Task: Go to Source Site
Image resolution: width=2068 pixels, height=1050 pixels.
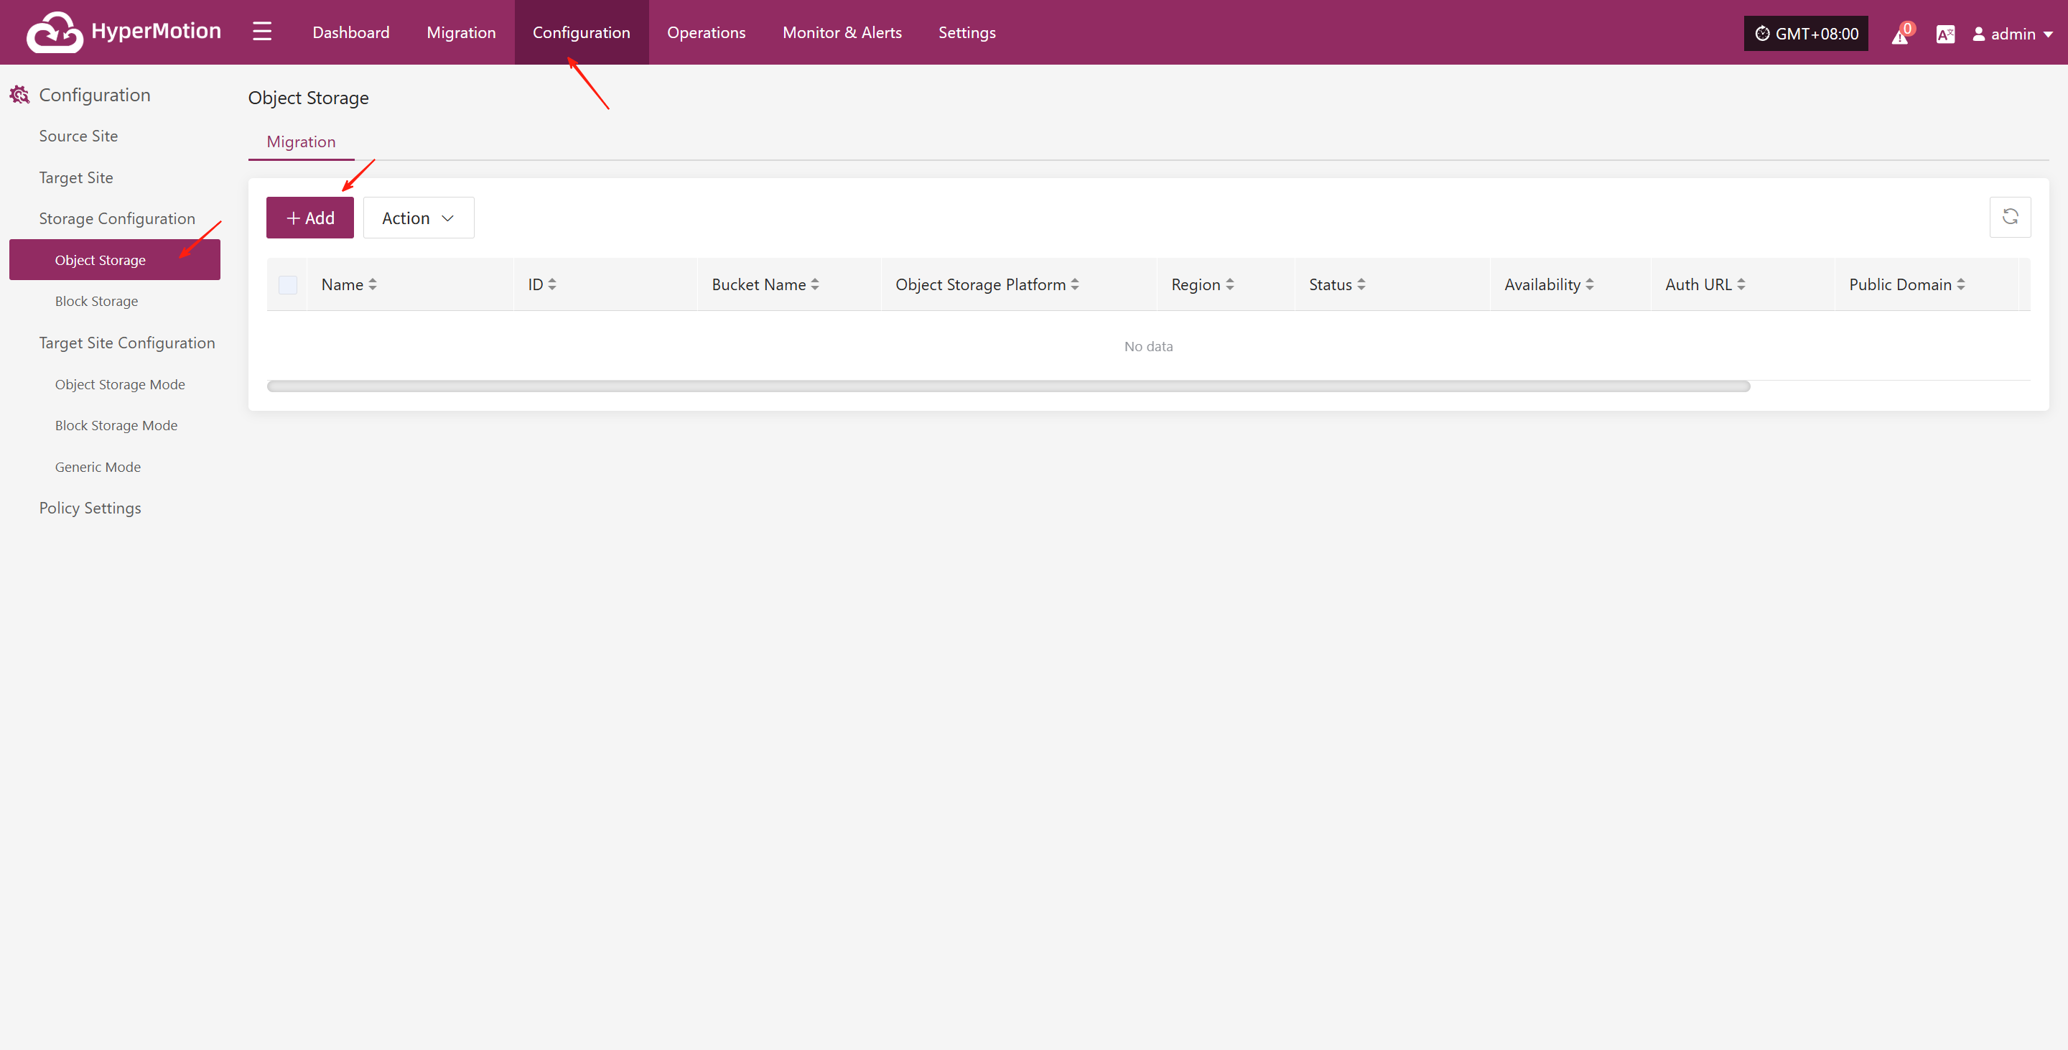Action: (x=79, y=136)
